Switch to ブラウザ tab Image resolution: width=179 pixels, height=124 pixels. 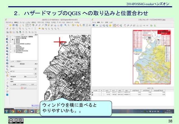(x=19, y=61)
